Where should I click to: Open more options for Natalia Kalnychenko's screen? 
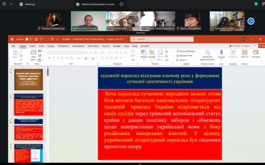[x=121, y=4]
